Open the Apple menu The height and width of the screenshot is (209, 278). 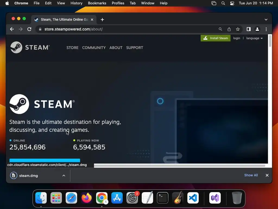pyautogui.click(x=7, y=3)
